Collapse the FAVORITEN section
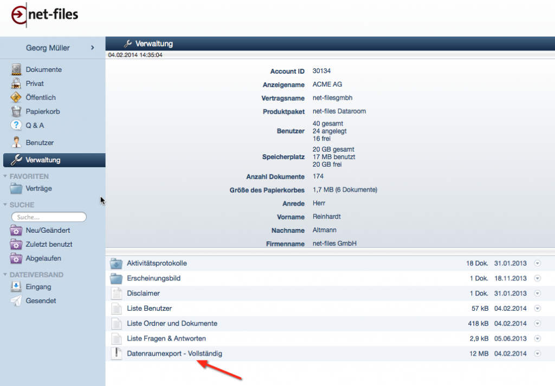Image resolution: width=555 pixels, height=386 pixels. pyautogui.click(x=5, y=176)
